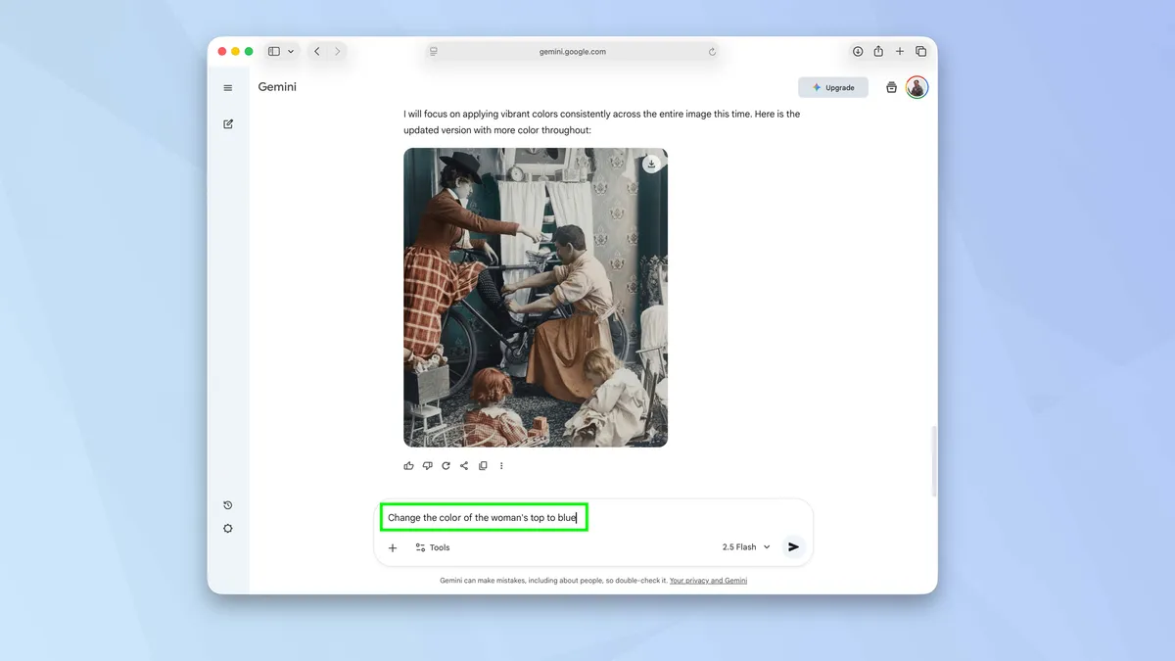
Task: Thumbs up Gemini's response
Action: click(408, 465)
